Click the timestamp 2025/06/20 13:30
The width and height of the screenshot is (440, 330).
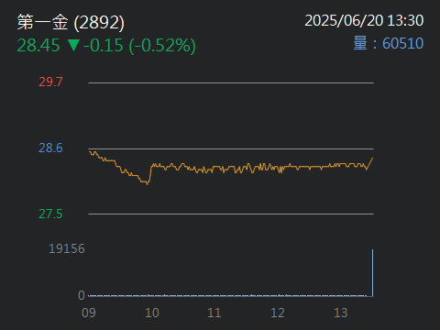point(364,21)
